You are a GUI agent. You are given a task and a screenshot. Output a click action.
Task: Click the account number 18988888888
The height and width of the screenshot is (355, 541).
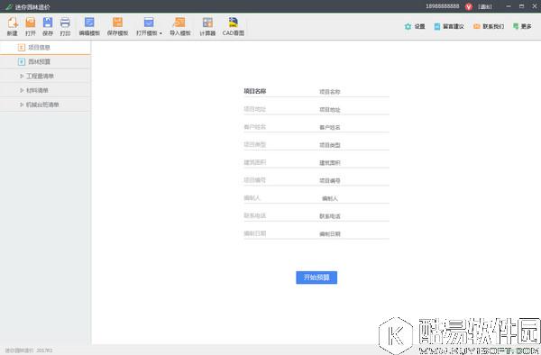click(443, 6)
